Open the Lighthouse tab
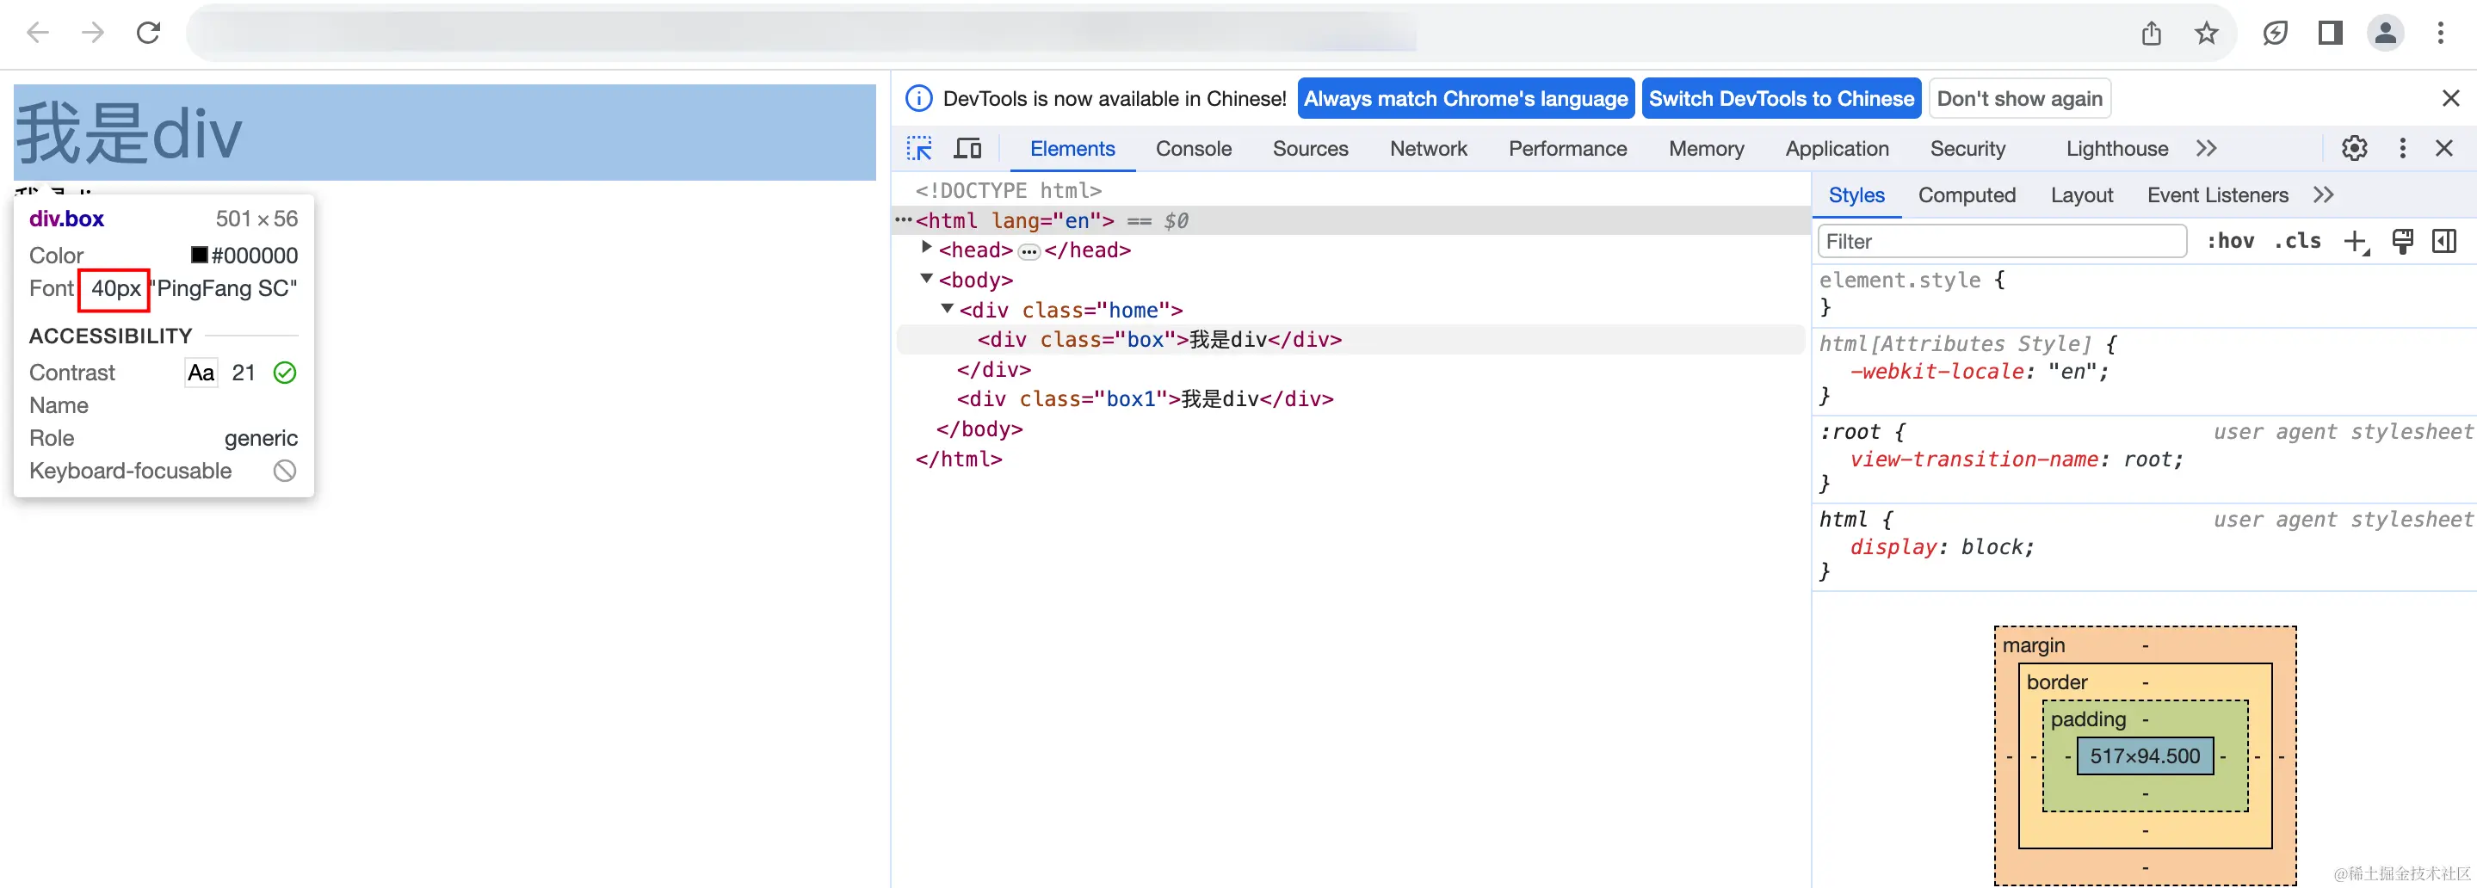 2116,149
